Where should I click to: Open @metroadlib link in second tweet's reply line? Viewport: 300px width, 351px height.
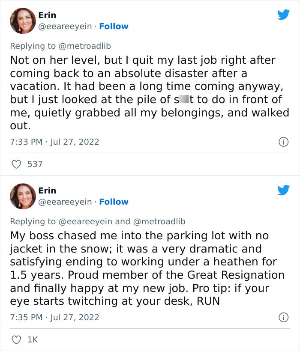point(159,221)
